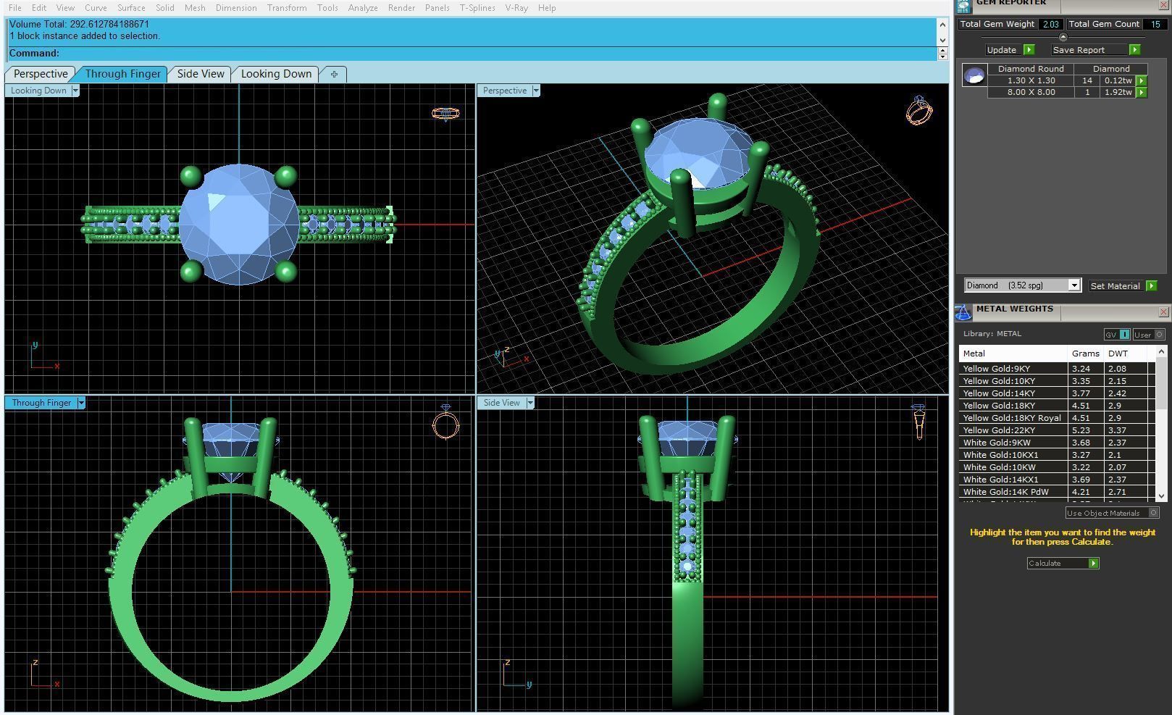Collapse the Gem Reporter header with the circle arrow

pyautogui.click(x=1063, y=37)
